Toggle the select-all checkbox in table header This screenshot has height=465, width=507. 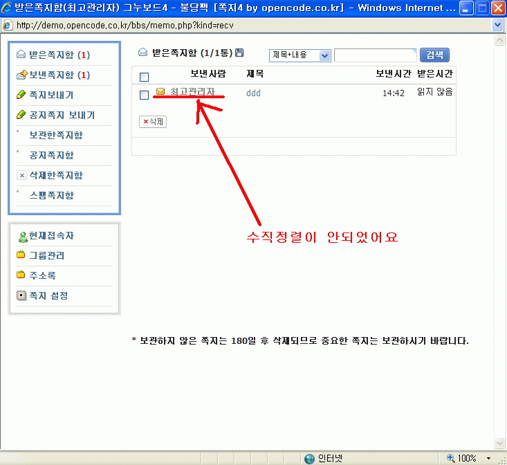(x=144, y=77)
